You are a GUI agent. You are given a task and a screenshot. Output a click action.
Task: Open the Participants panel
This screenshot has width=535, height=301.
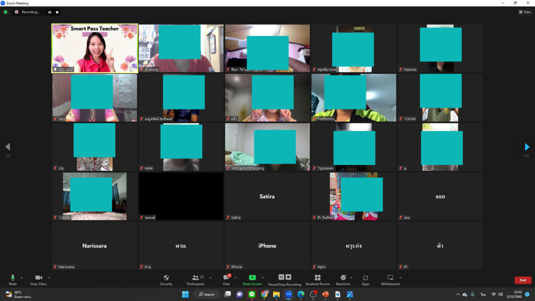tap(195, 280)
